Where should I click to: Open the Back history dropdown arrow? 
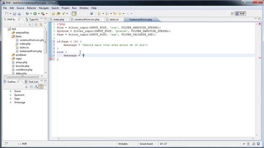coord(124,14)
